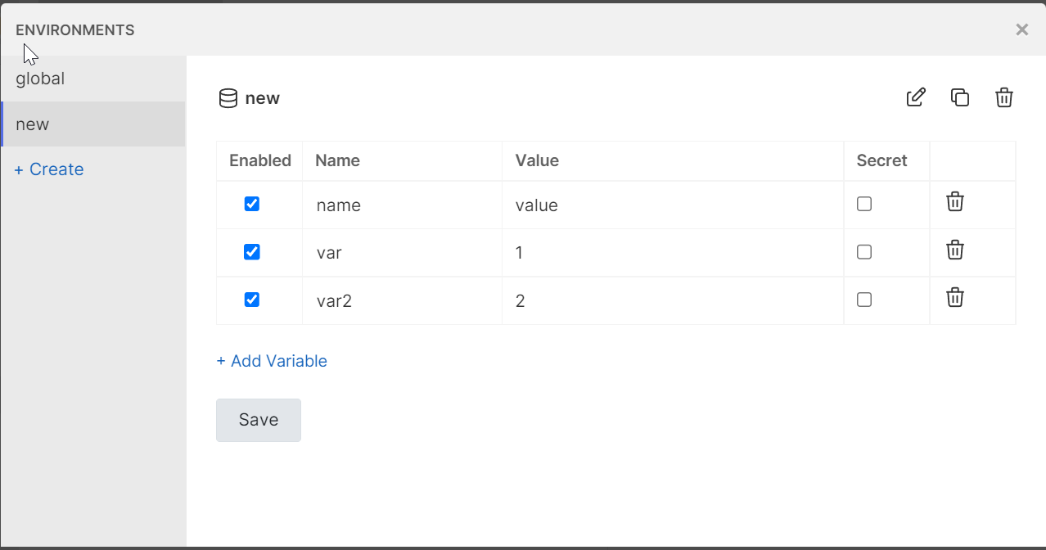Disable the 'name' variable checkbox
Image resolution: width=1046 pixels, height=550 pixels.
[251, 203]
